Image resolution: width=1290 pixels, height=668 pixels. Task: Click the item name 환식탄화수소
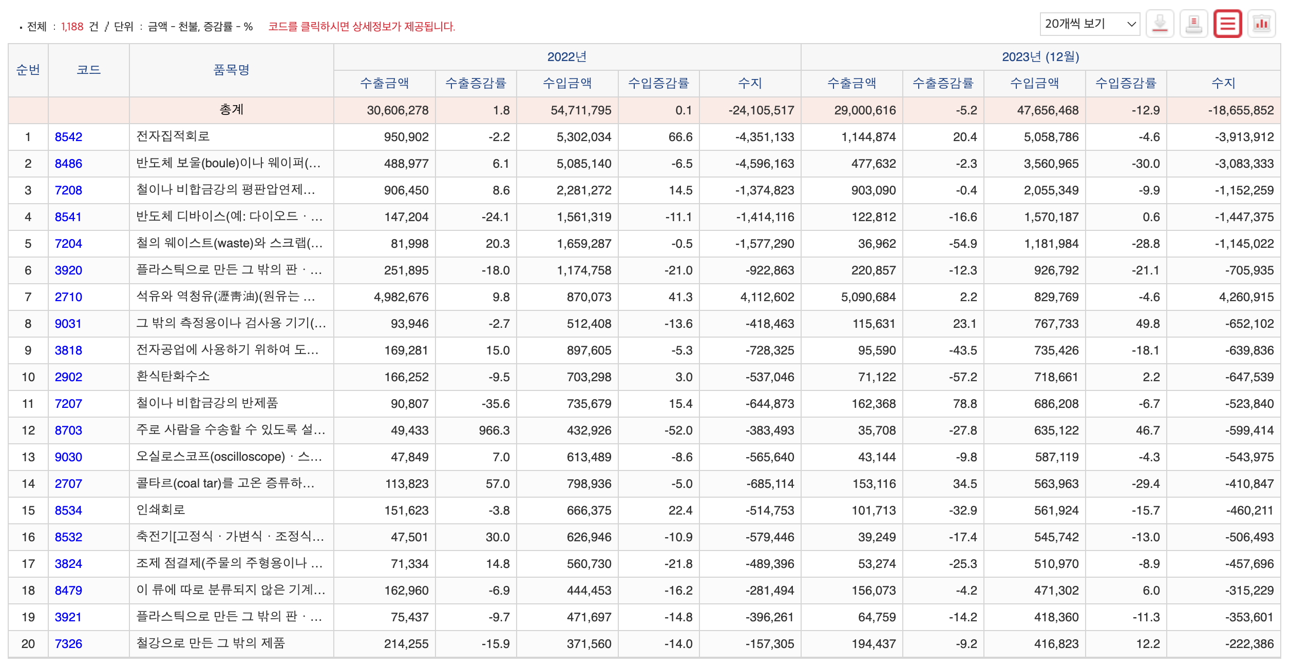click(173, 377)
